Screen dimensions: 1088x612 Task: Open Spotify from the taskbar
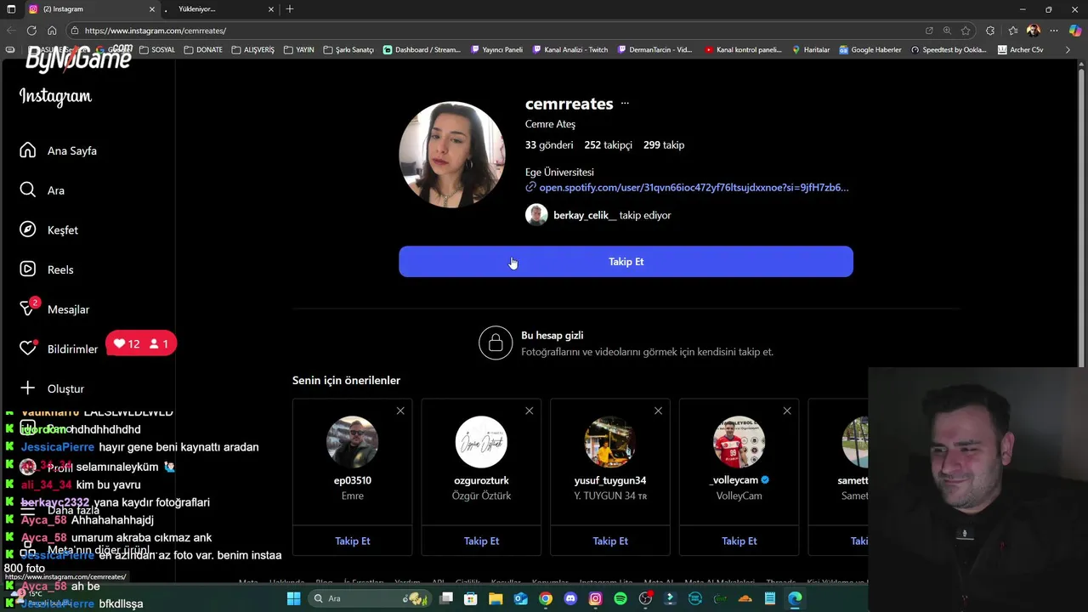(620, 598)
